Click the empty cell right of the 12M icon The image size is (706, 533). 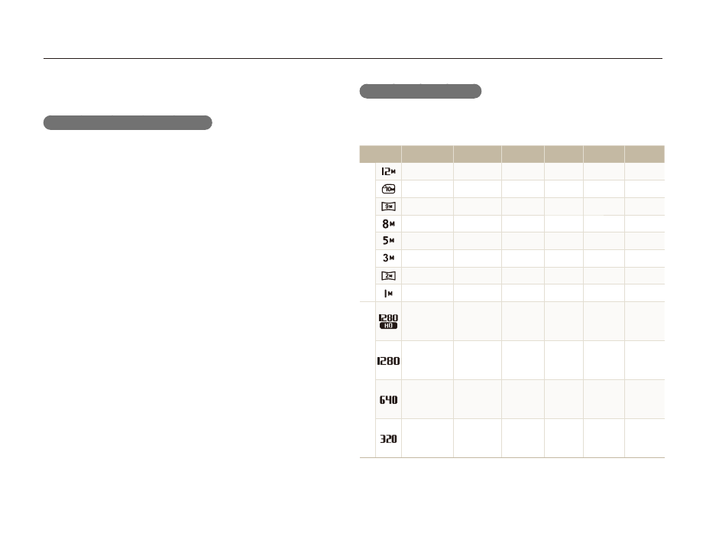click(x=427, y=171)
